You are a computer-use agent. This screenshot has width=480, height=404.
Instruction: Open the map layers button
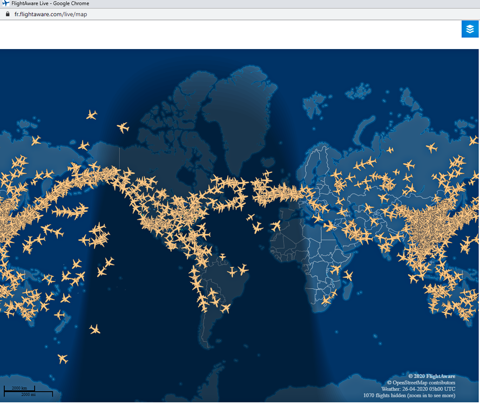coord(470,29)
